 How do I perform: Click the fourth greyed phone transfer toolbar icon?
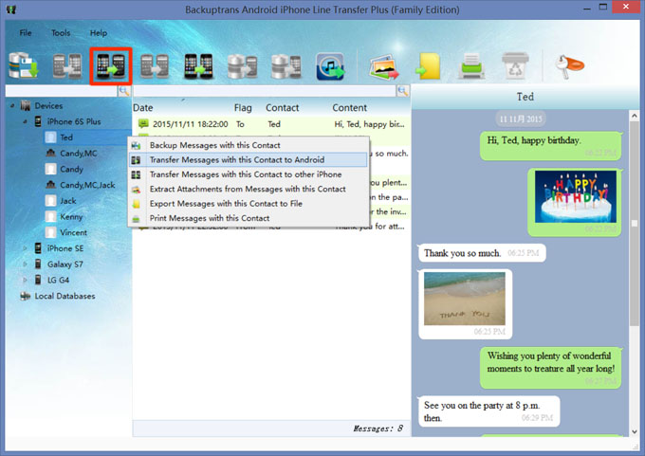pyautogui.click(x=155, y=65)
